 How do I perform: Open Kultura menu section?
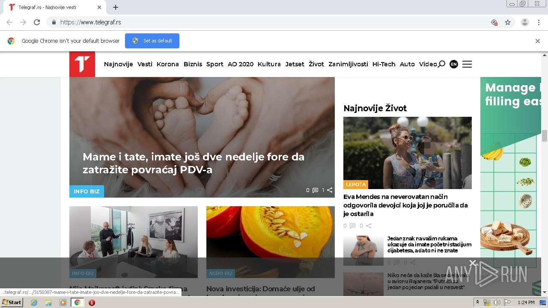click(269, 64)
